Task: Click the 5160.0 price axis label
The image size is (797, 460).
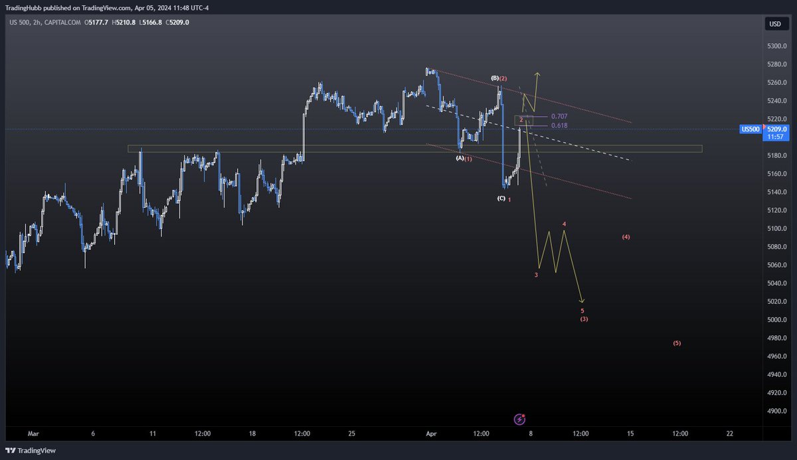Action: pyautogui.click(x=776, y=174)
